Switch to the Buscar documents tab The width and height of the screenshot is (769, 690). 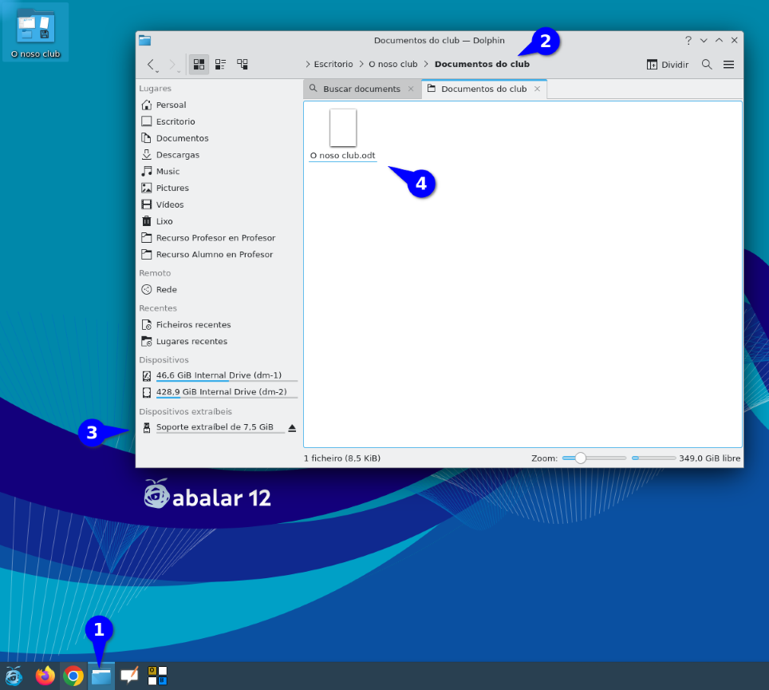point(361,89)
